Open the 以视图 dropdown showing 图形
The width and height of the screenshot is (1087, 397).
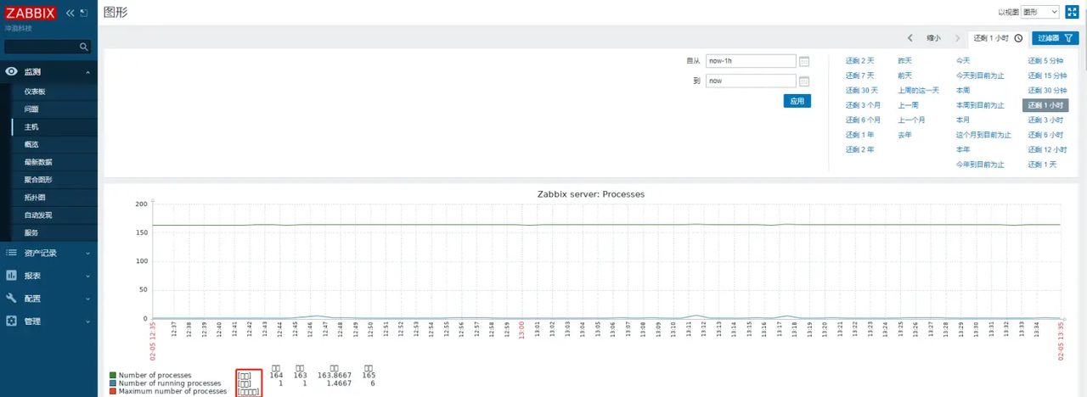pyautogui.click(x=1039, y=12)
